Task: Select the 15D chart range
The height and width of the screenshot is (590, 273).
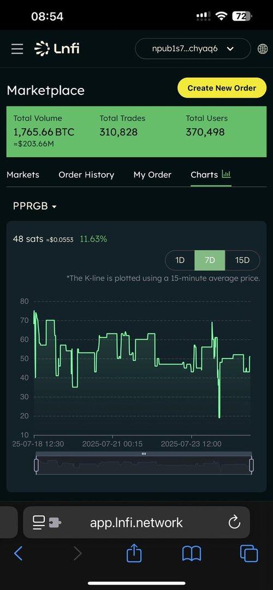Action: 242,260
